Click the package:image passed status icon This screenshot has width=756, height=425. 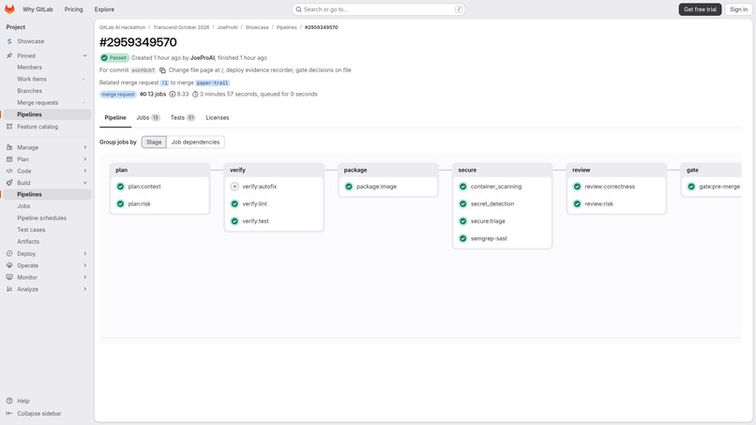(349, 187)
